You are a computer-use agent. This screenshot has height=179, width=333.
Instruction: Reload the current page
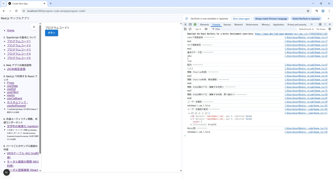coord(16,11)
